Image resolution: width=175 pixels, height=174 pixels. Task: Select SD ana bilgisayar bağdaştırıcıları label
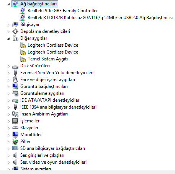[52, 148]
